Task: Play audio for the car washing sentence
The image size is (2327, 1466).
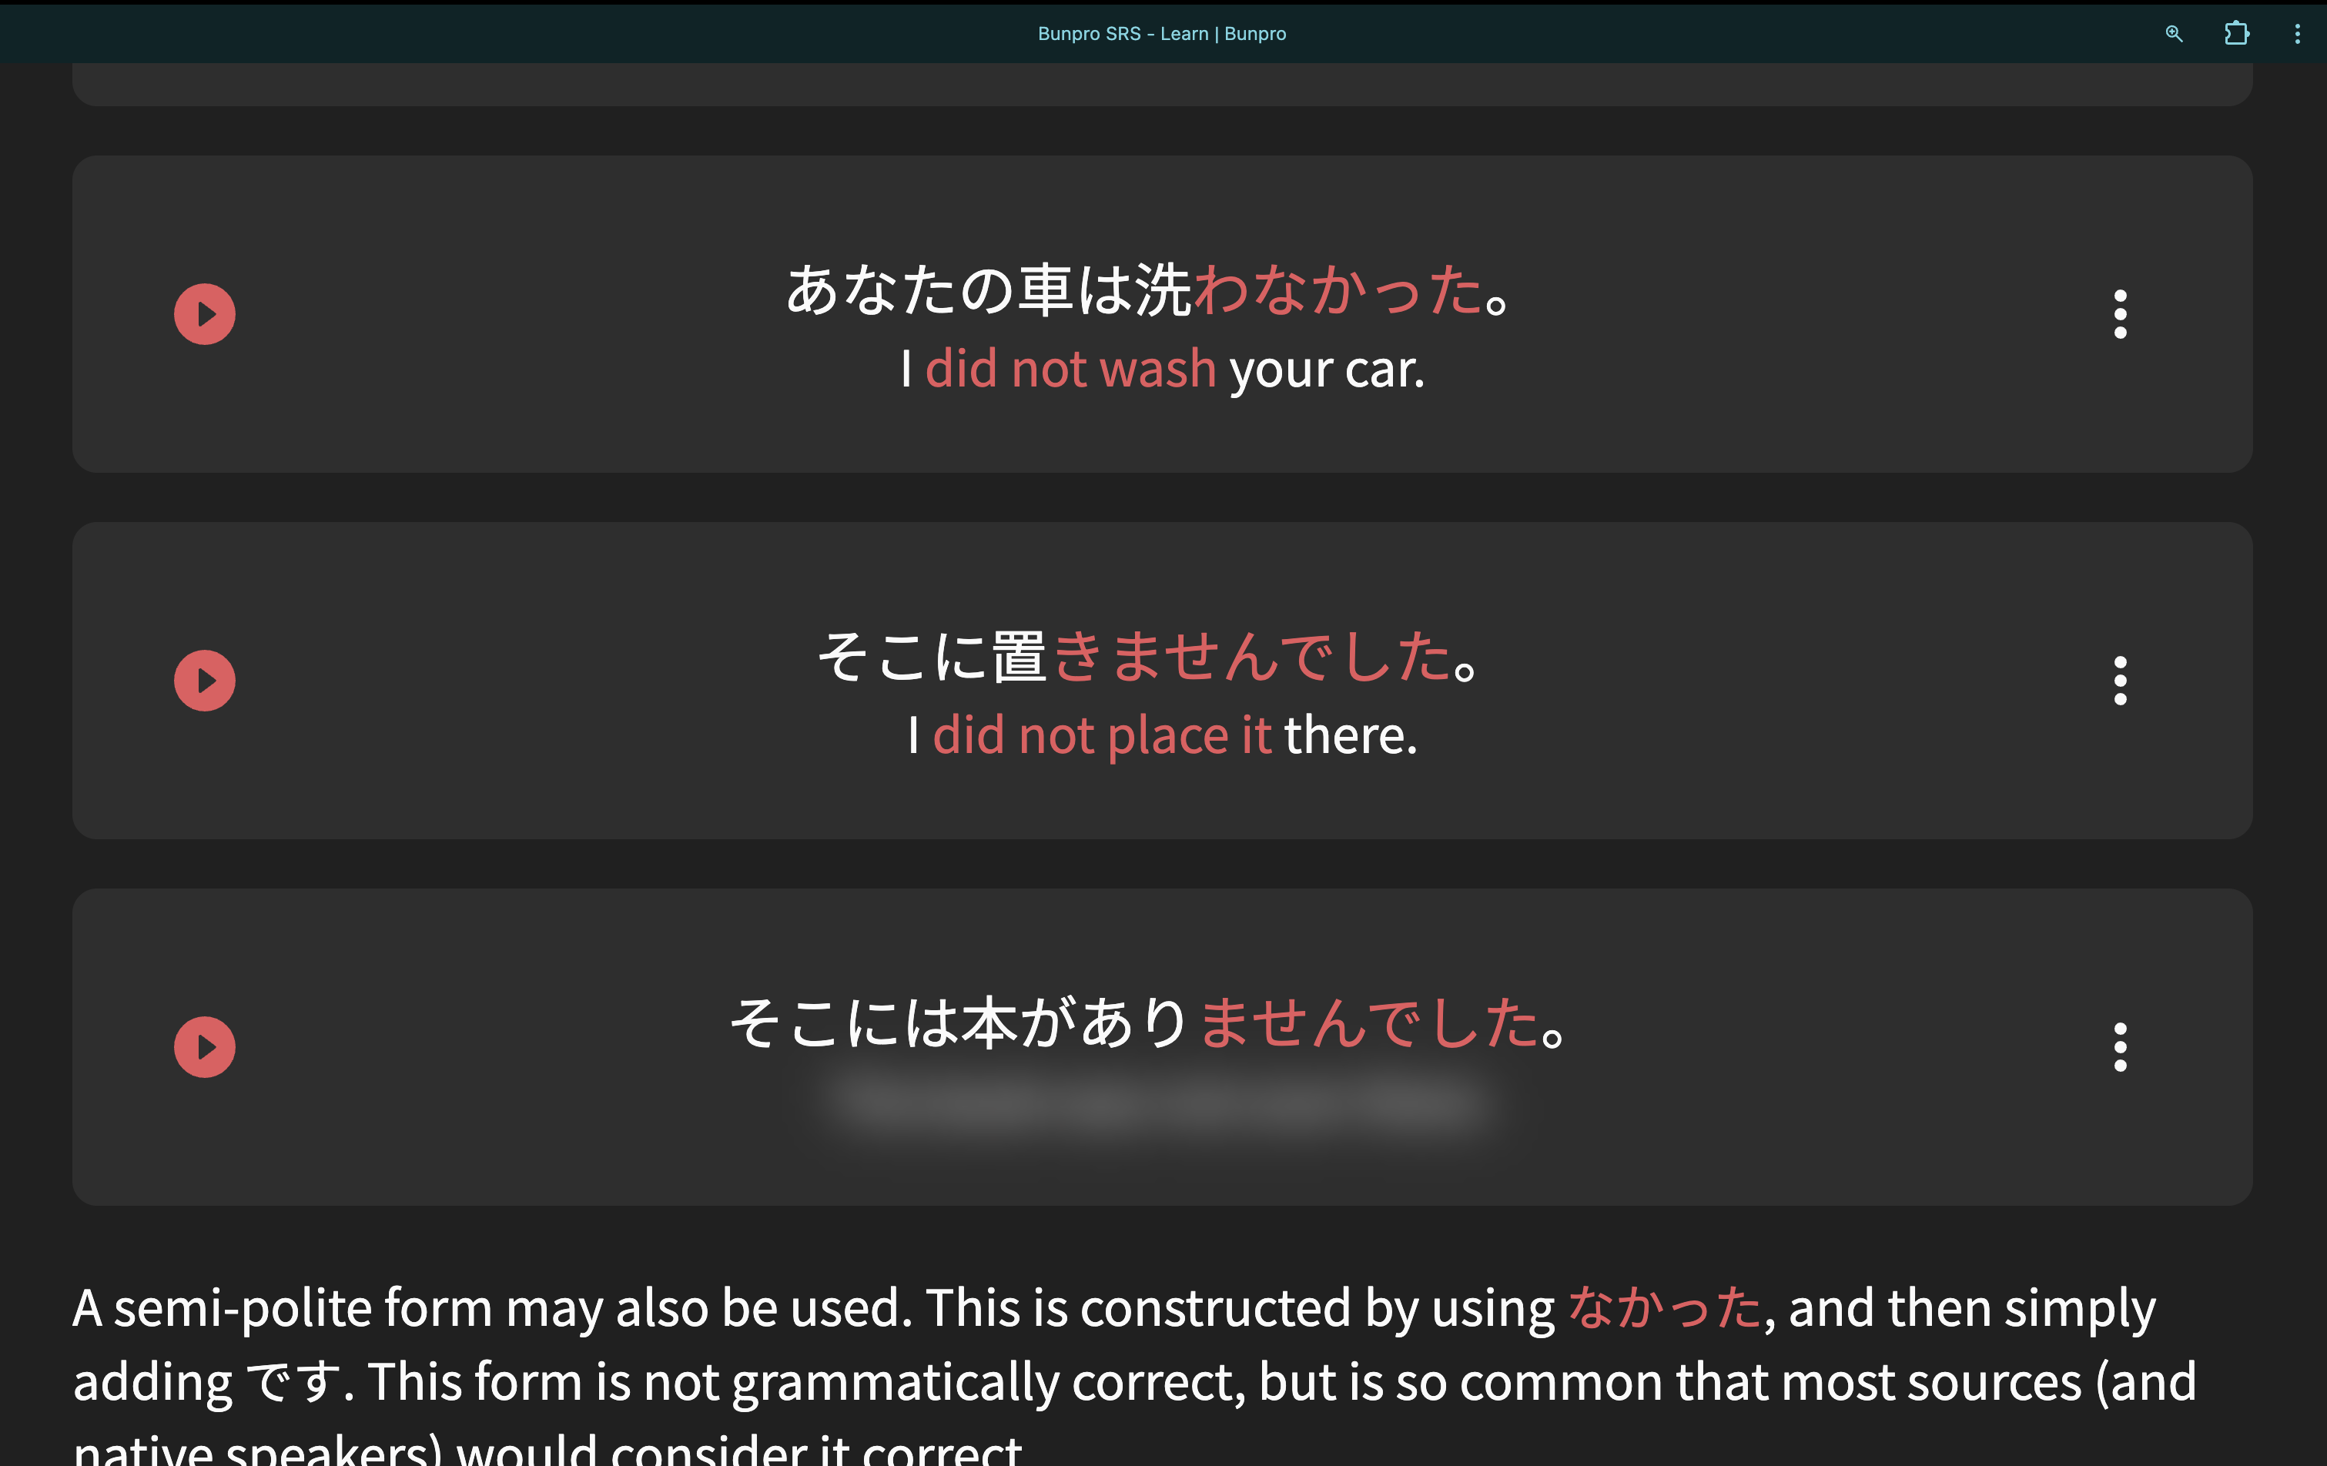Action: coord(204,314)
